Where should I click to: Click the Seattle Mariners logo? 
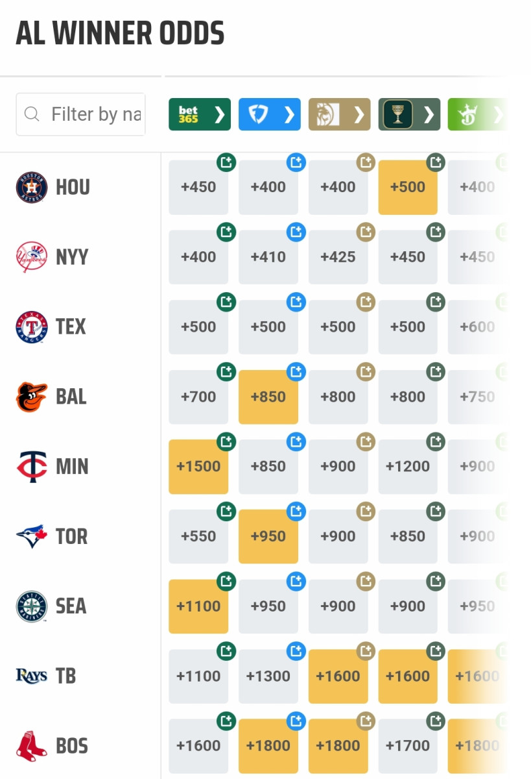tap(31, 606)
